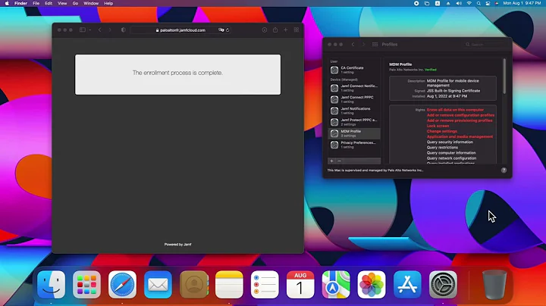Click 'JSS Built-In Signing Certificate' text

(x=453, y=91)
